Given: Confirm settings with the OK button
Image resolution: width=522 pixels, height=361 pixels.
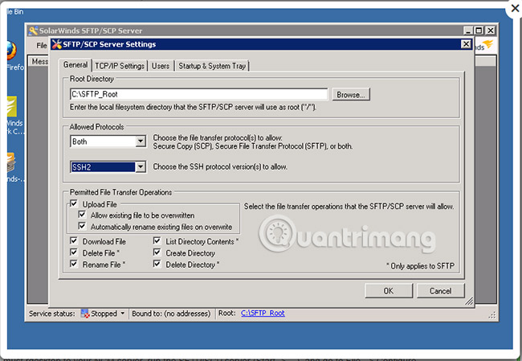Looking at the screenshot, I should point(389,291).
